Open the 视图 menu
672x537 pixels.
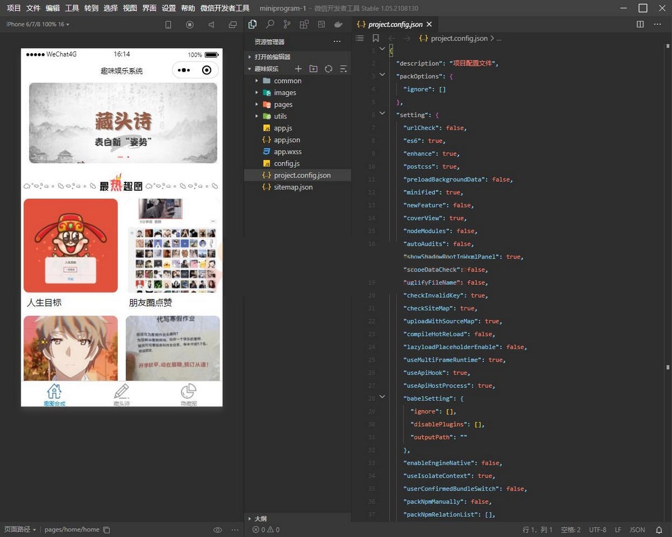pyautogui.click(x=130, y=8)
